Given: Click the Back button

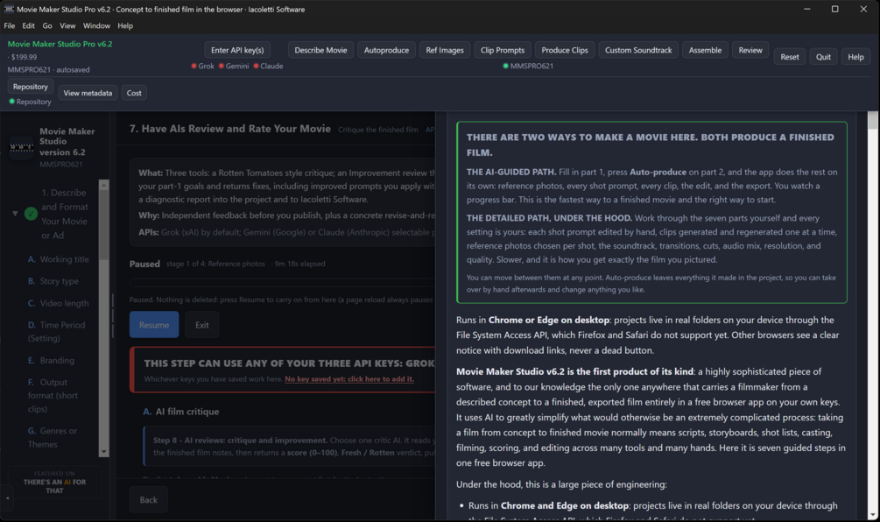Looking at the screenshot, I should click(149, 500).
